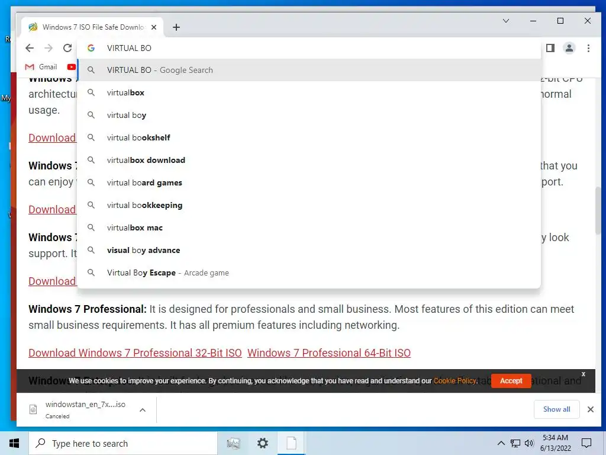Reload the current page
Viewport: 606px width, 455px height.
coord(67,48)
